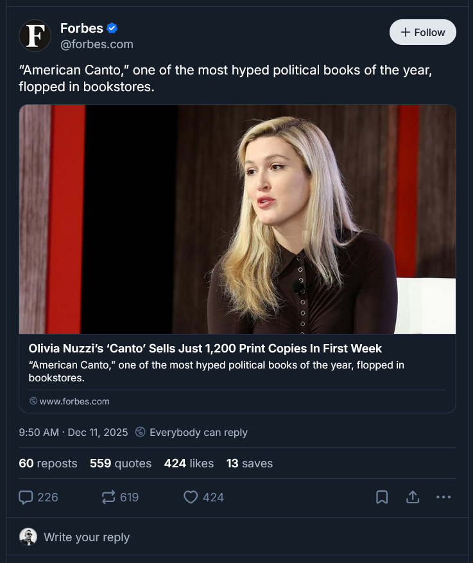Click the verified badge next to Forbes
The image size is (473, 563).
112,28
